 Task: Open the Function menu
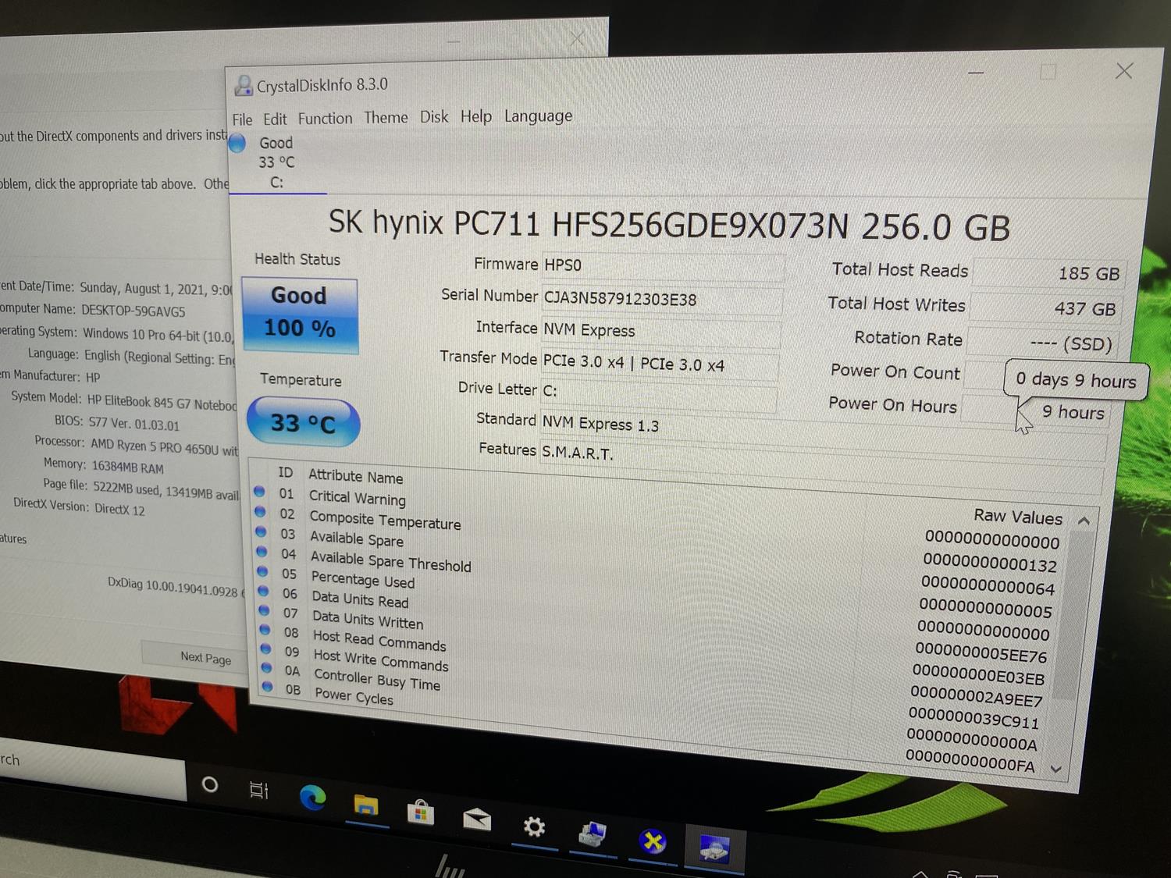[x=325, y=118]
